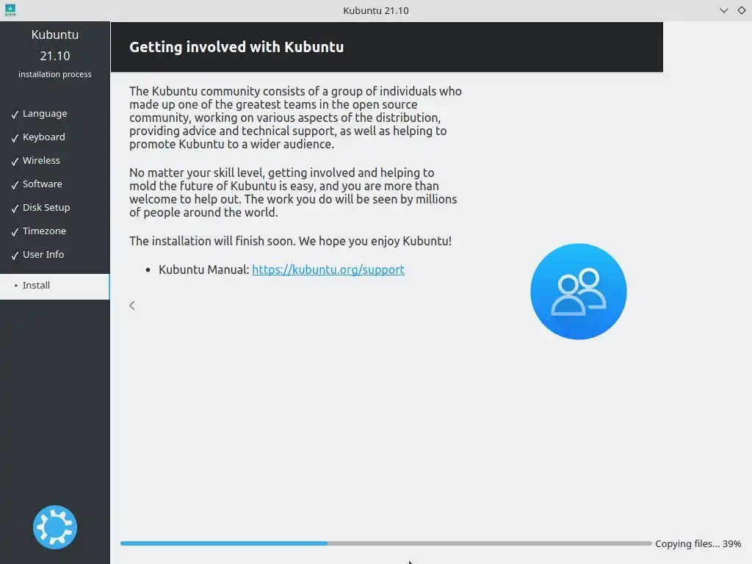Select the highlighted Install step
Viewport: 752px width, 564px height.
(54, 286)
